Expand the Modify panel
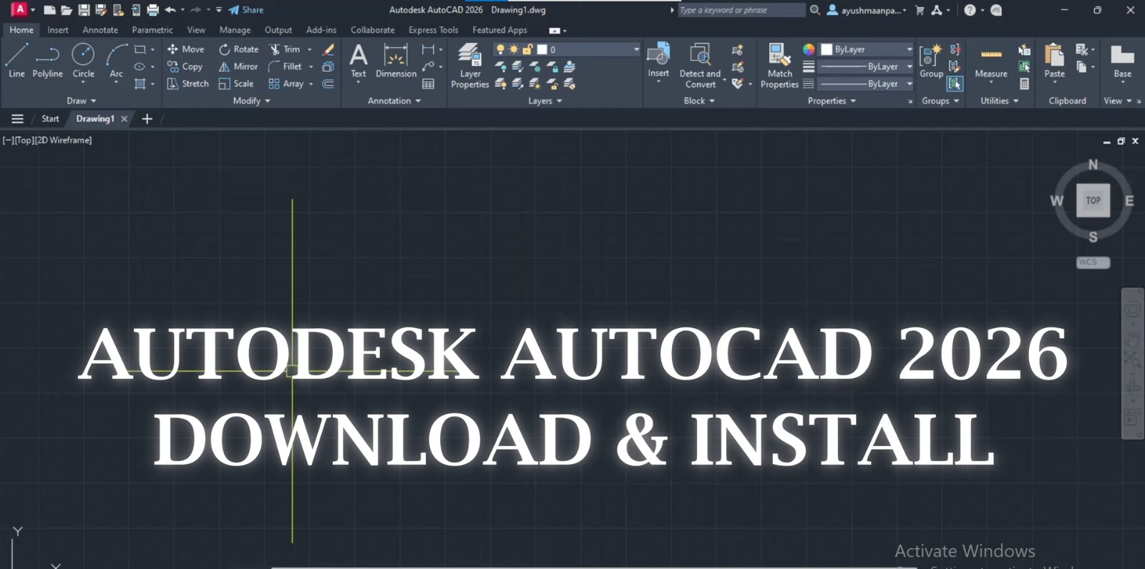Screen dimensions: 1145x569 [x=252, y=101]
